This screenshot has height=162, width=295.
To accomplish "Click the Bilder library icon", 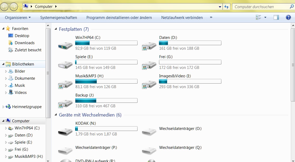I will [11, 71].
